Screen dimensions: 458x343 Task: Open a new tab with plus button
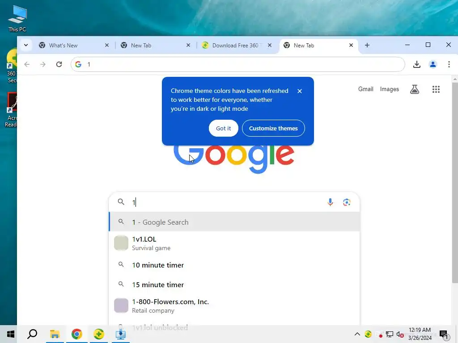(367, 45)
